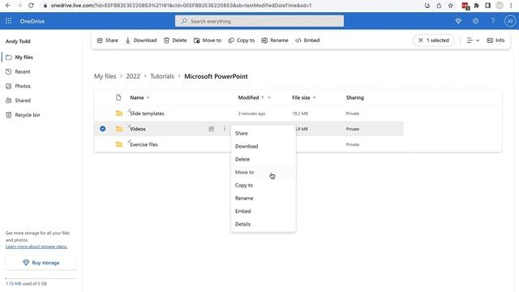Go to Tutorials breadcrumb folder
The image size is (519, 292).
[x=162, y=76]
